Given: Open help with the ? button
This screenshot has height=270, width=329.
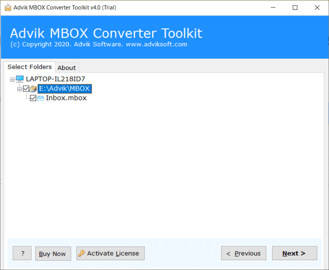Looking at the screenshot, I should click(x=22, y=253).
